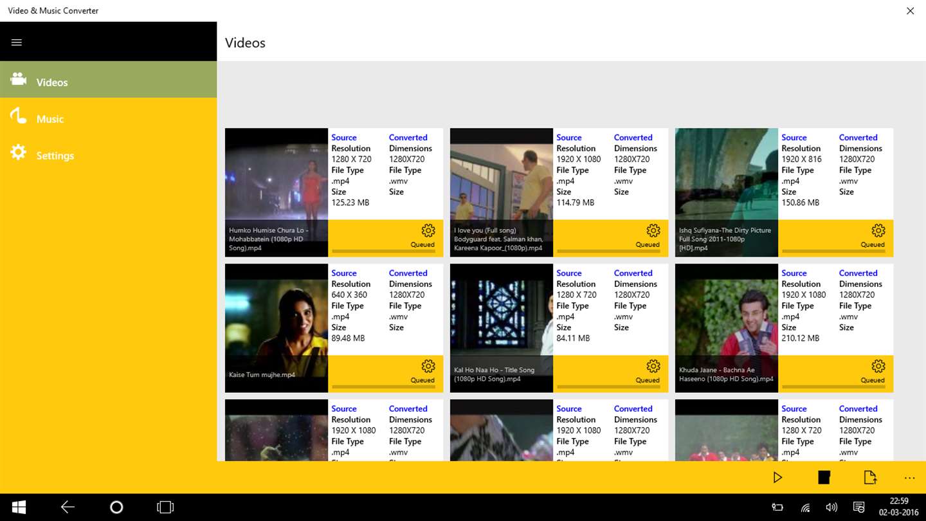The height and width of the screenshot is (521, 926).
Task: Click progress bar of I love you card
Action: (608, 251)
